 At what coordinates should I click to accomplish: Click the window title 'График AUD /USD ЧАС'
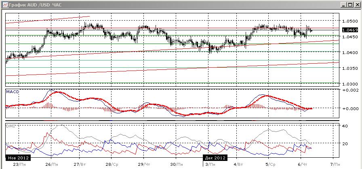[x=35, y=4]
